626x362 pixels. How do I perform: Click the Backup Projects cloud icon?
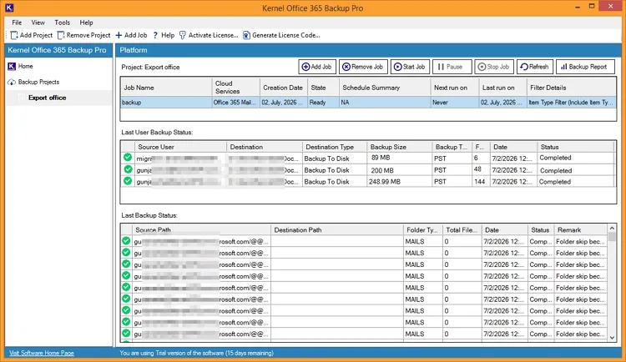(12, 83)
